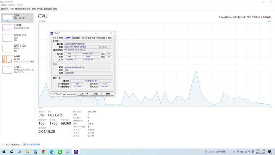Switch to CPU-Z on the taskbar

click(76, 152)
